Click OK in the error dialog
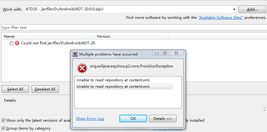The width and height of the screenshot is (267, 132). 133,118
